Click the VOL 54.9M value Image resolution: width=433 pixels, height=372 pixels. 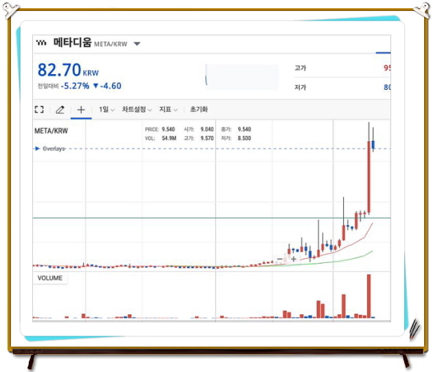click(x=169, y=138)
